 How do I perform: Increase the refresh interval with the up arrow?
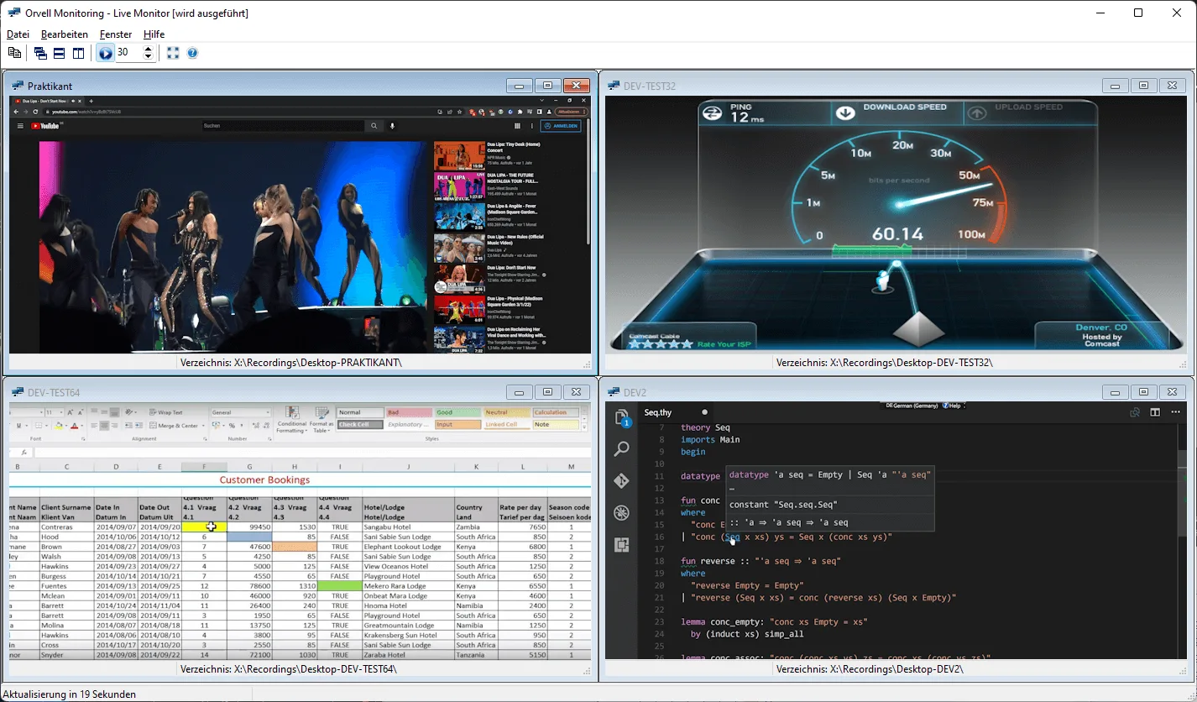(149, 49)
